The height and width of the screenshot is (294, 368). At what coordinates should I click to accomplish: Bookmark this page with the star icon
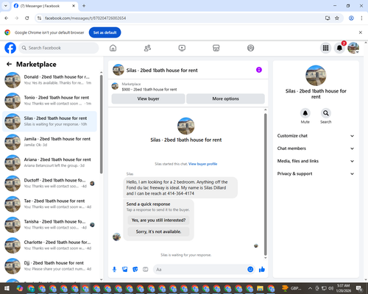coord(337,18)
